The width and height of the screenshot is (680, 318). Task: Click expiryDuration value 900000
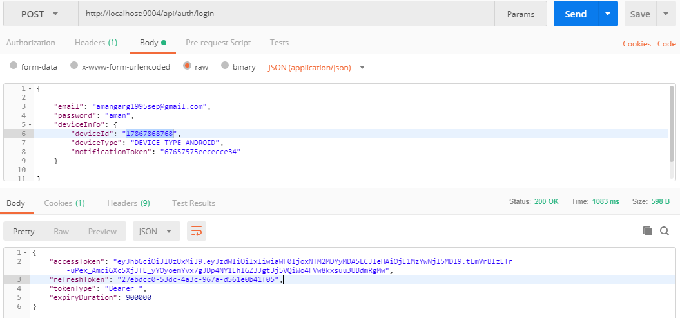(139, 297)
